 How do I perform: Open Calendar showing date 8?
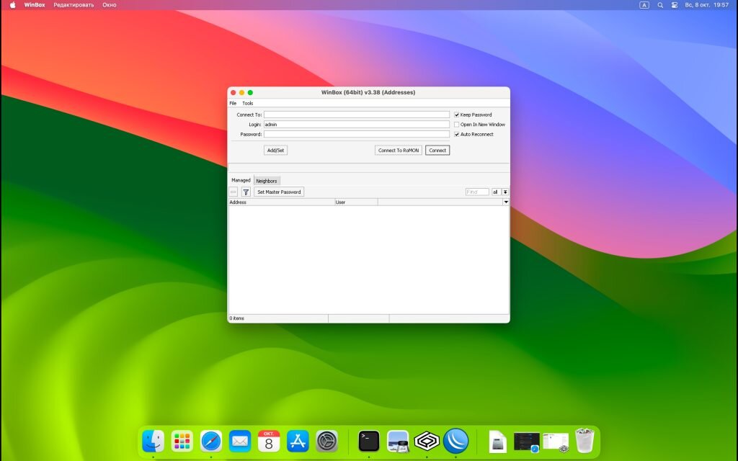click(269, 442)
